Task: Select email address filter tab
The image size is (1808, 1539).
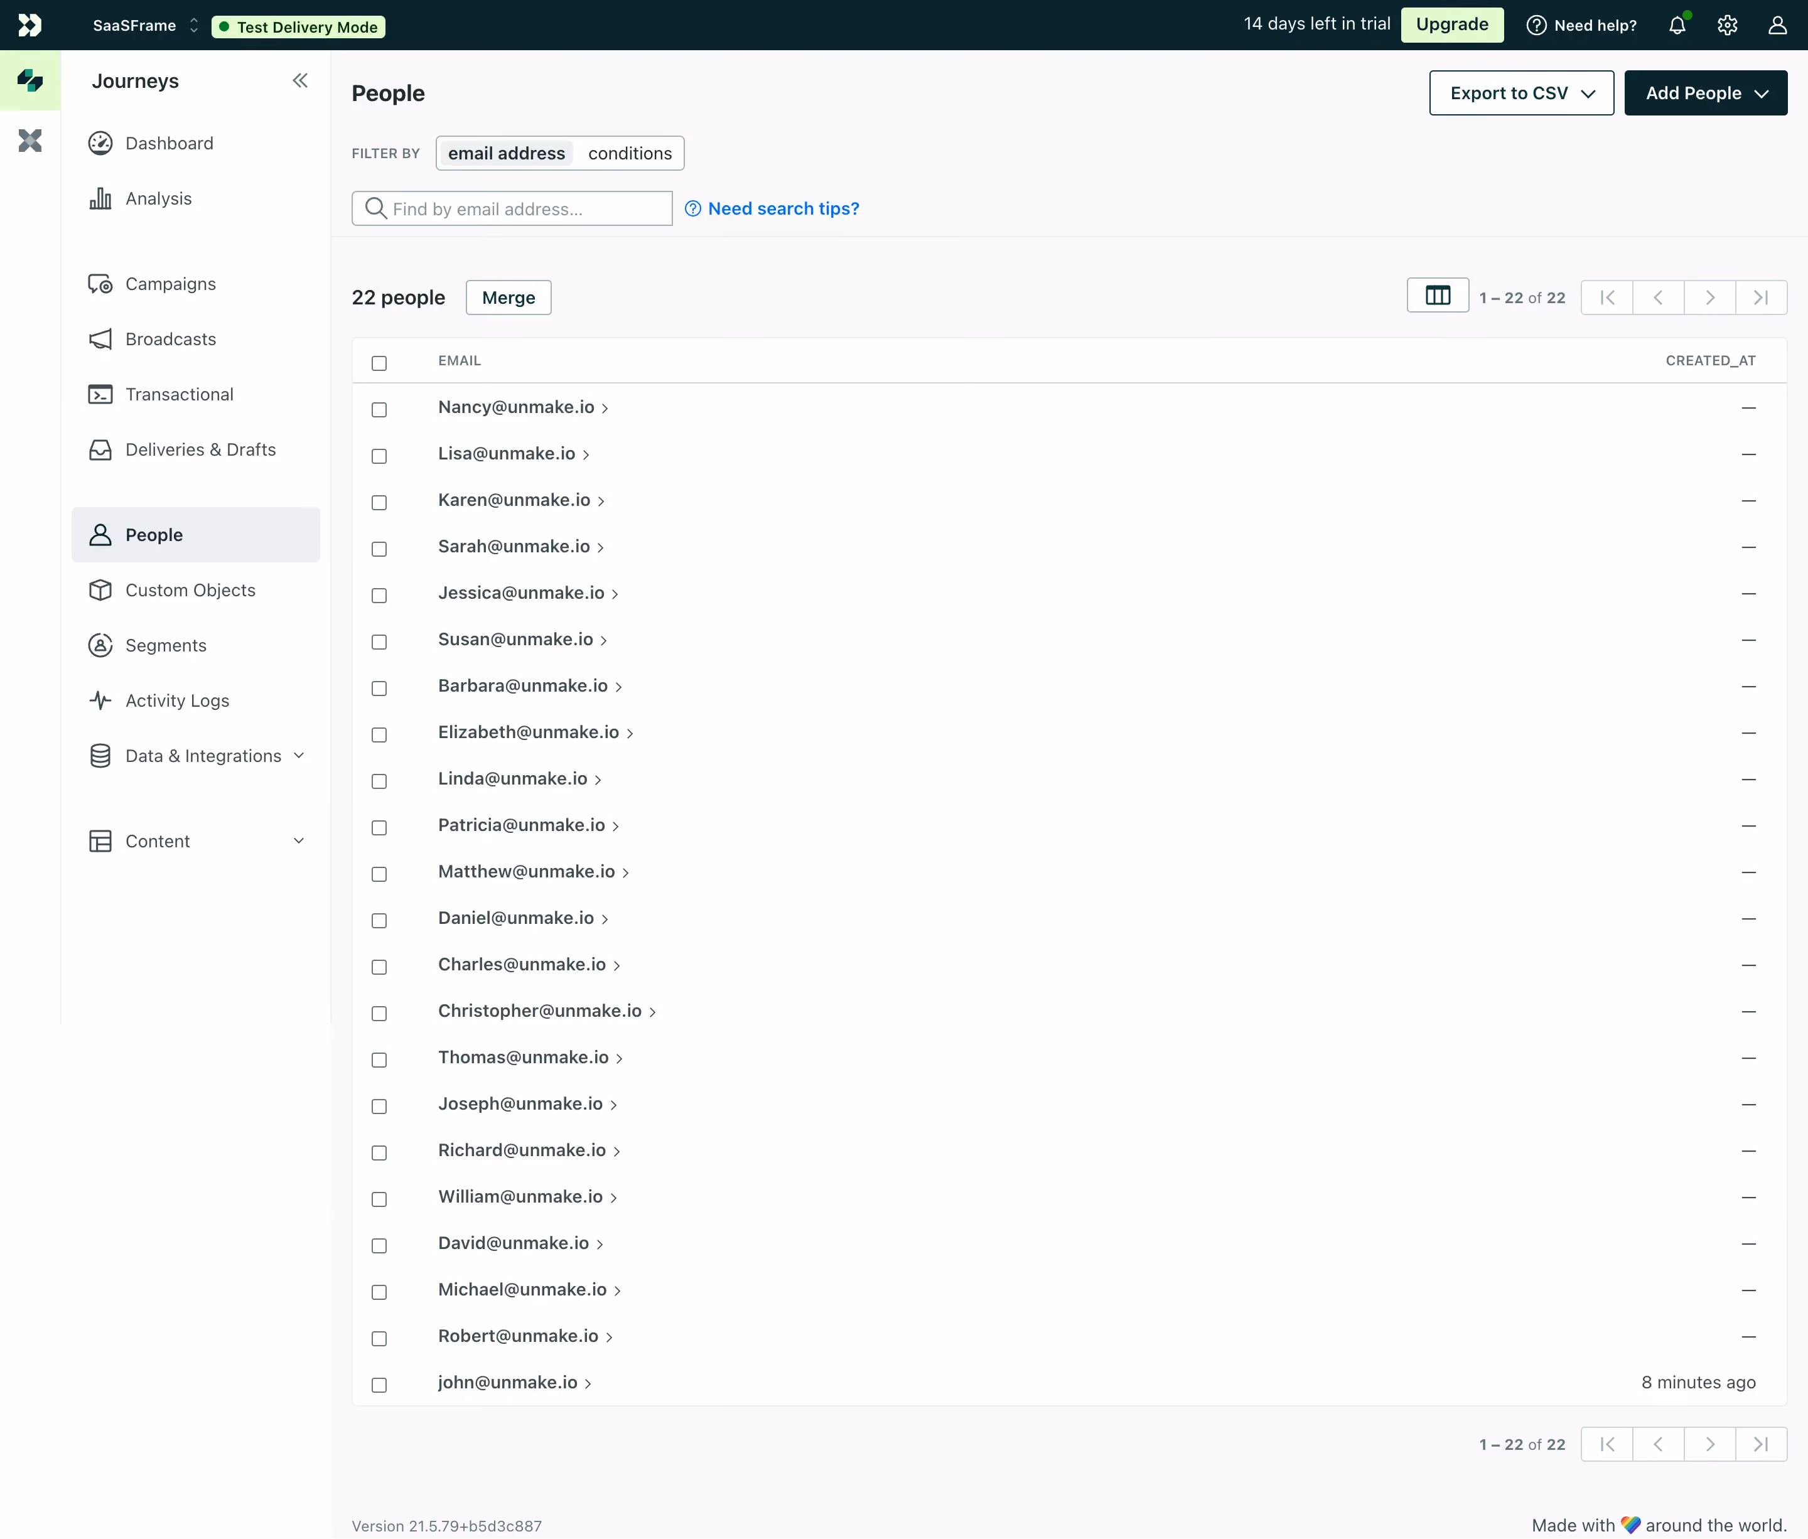Action: pos(506,153)
